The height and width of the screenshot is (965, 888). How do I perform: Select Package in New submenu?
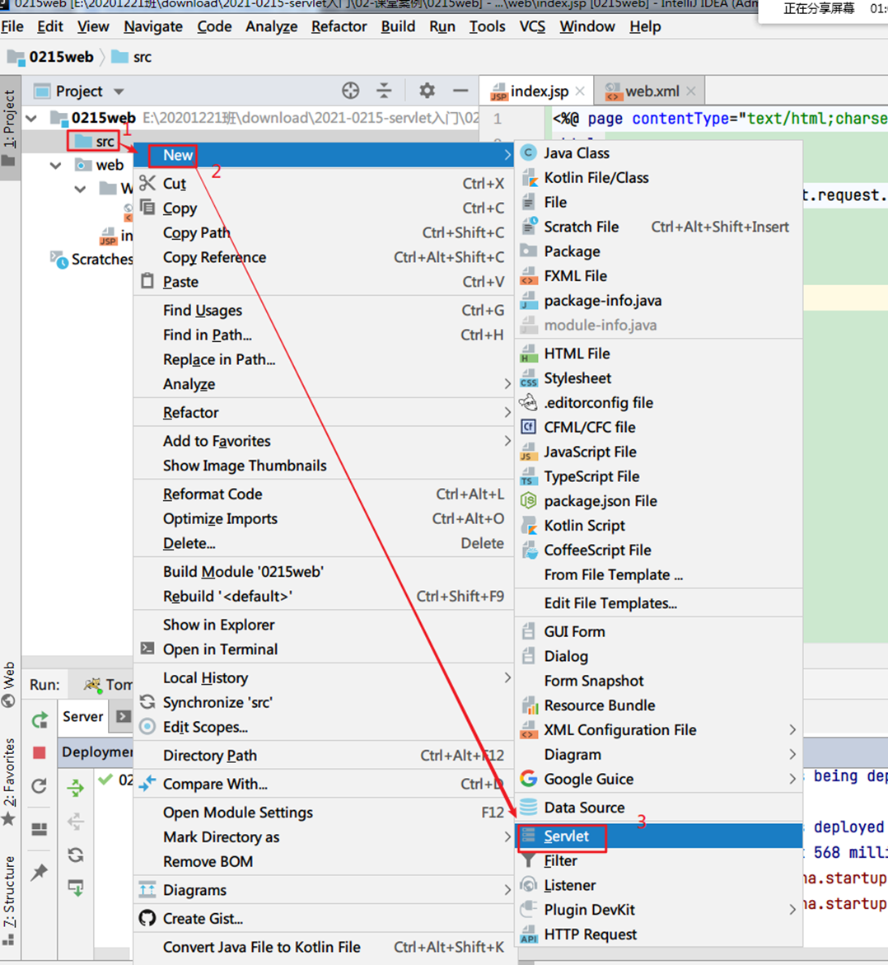(658, 251)
